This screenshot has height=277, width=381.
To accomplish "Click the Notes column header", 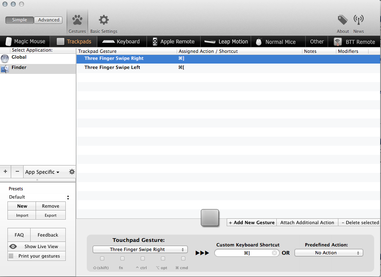I will click(319, 51).
